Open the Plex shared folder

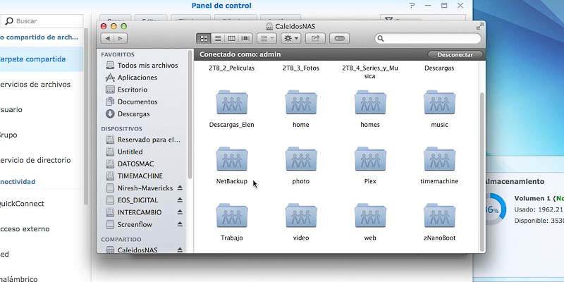click(x=370, y=166)
